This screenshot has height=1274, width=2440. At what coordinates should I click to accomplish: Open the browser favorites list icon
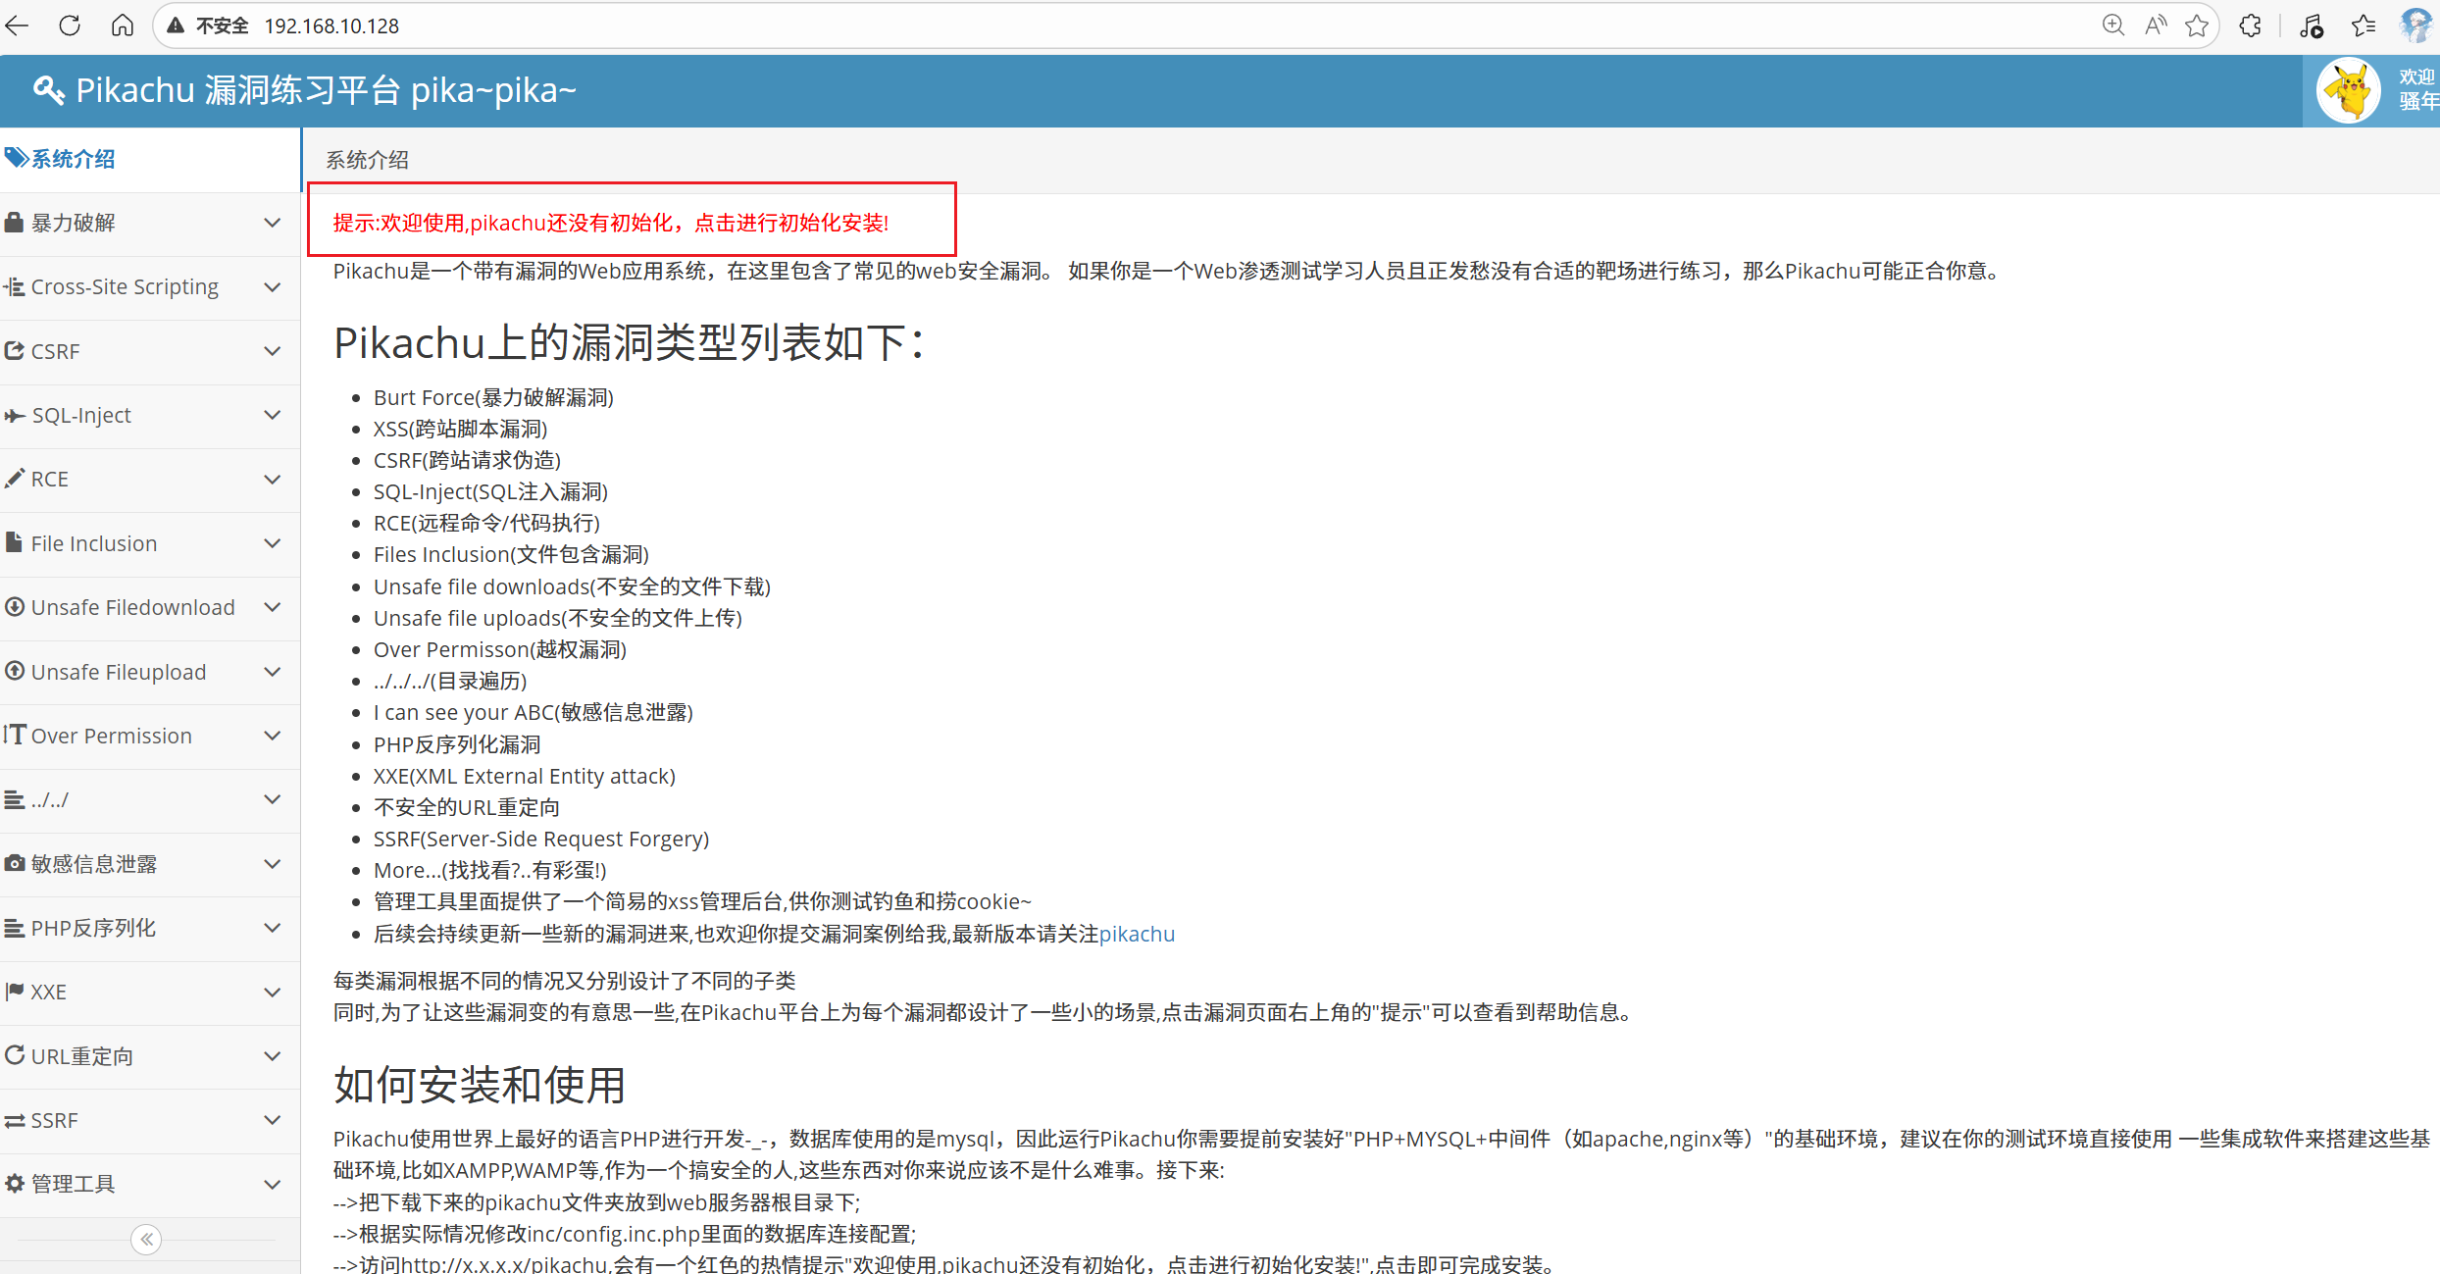pos(2364,25)
